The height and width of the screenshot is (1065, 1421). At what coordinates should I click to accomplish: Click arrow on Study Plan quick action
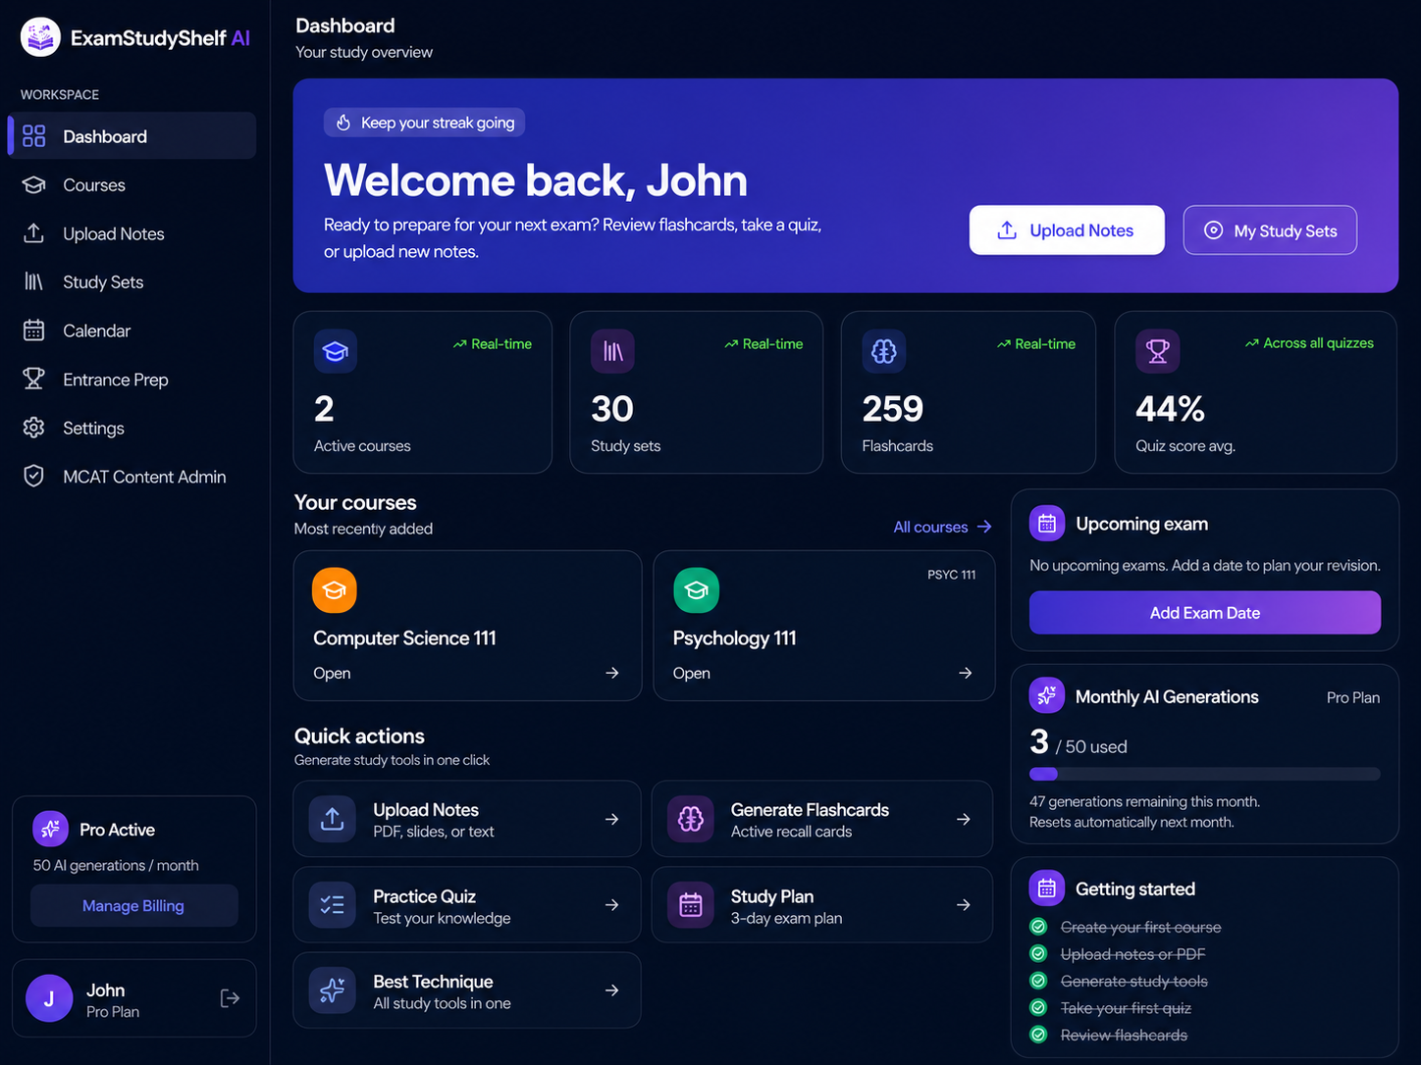964,905
